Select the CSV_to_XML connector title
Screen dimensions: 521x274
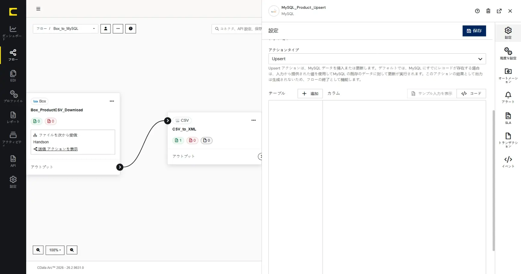[184, 129]
